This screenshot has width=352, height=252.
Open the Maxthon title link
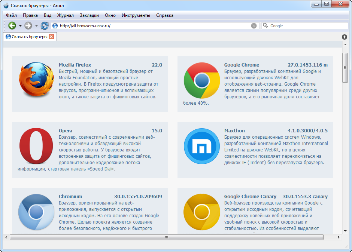tap(234, 131)
